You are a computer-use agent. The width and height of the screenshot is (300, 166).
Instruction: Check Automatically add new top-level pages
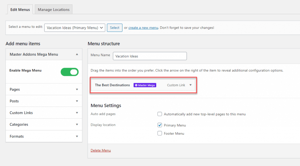coord(160,114)
